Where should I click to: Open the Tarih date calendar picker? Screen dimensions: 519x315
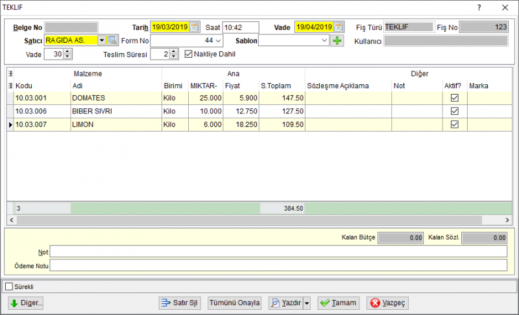coord(194,27)
